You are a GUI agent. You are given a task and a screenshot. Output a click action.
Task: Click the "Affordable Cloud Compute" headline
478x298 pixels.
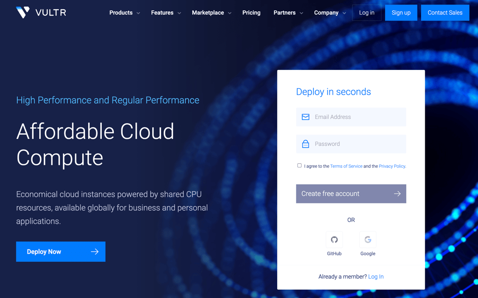pyautogui.click(x=95, y=145)
